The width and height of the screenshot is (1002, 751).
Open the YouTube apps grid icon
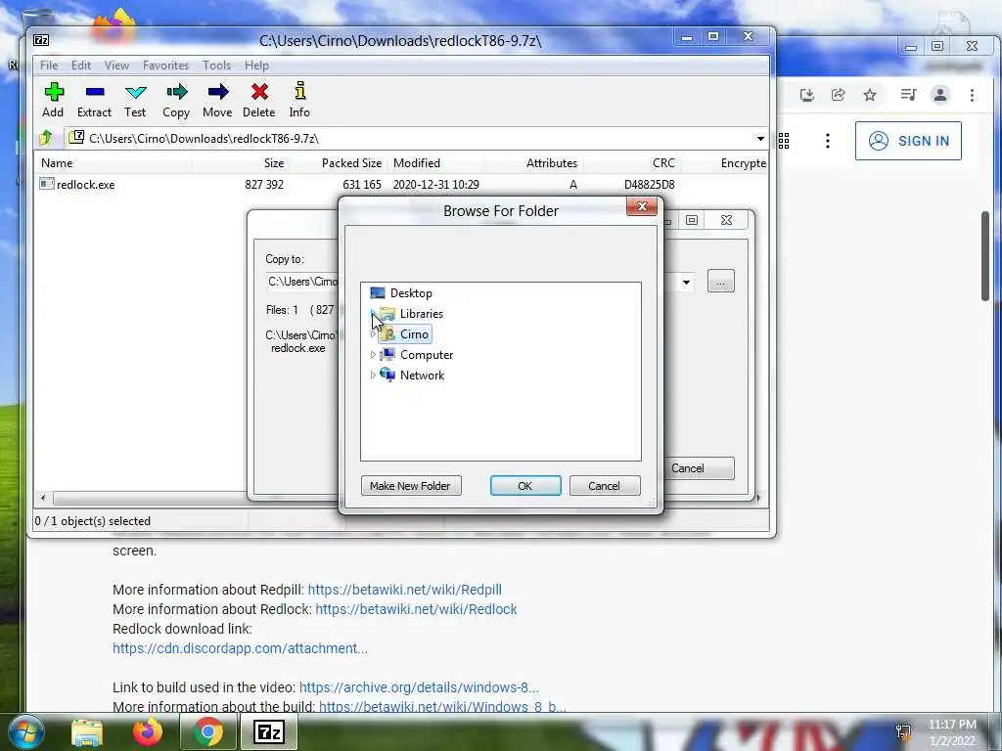(x=784, y=141)
